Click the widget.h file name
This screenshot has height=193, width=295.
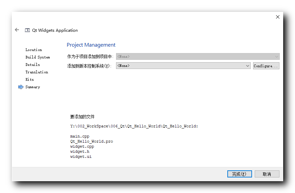[80, 151]
